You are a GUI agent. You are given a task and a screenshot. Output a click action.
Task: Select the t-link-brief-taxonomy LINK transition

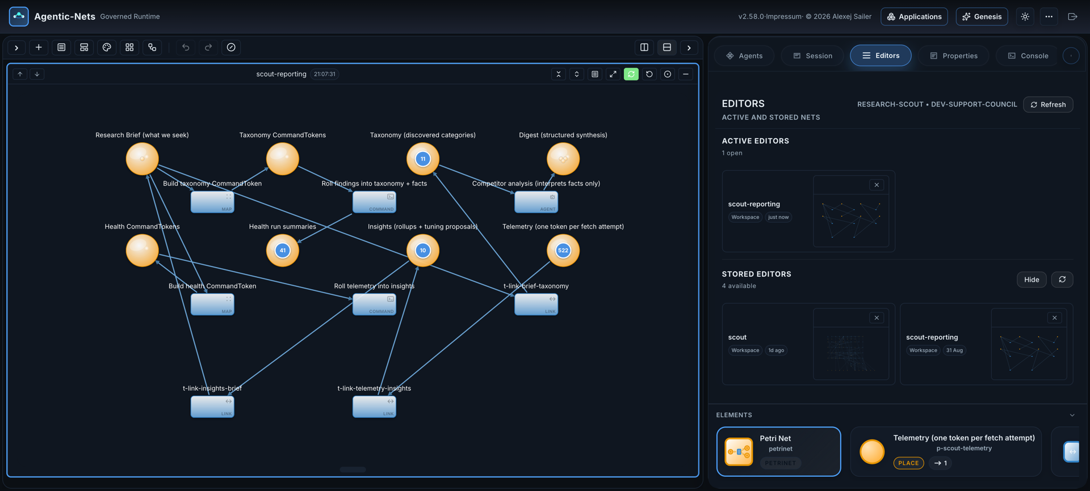tap(536, 304)
